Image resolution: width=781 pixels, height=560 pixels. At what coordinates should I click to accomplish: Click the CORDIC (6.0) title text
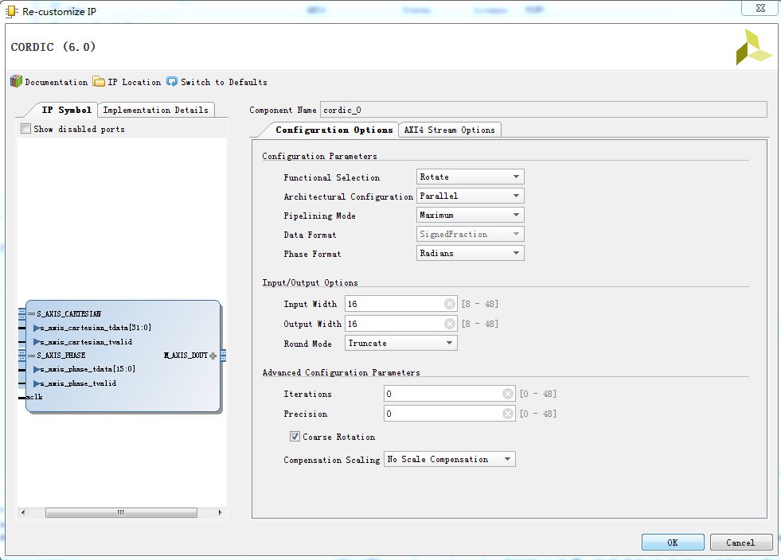[x=53, y=47]
